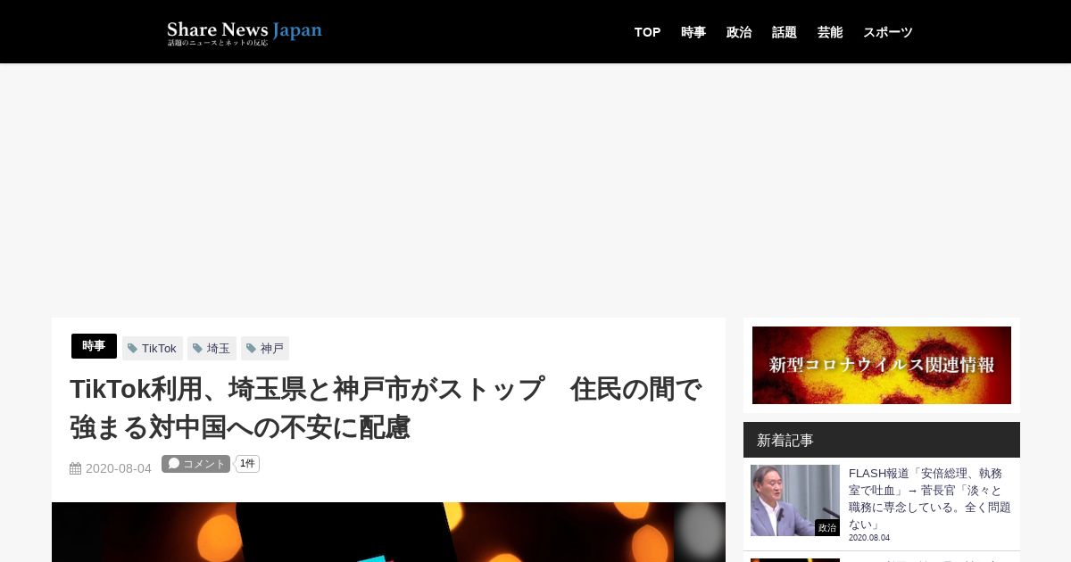Screen dimensions: 1071x562
Task: Click the tag icon beside 神戸
Action: pos(251,349)
